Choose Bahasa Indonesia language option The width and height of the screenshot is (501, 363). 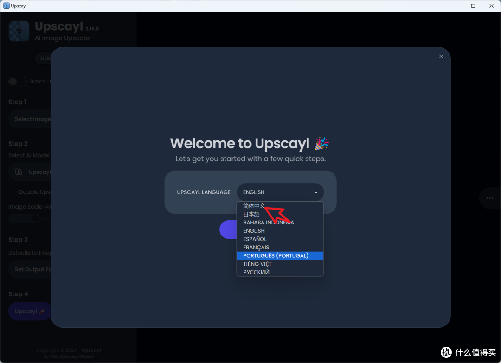[280, 223]
